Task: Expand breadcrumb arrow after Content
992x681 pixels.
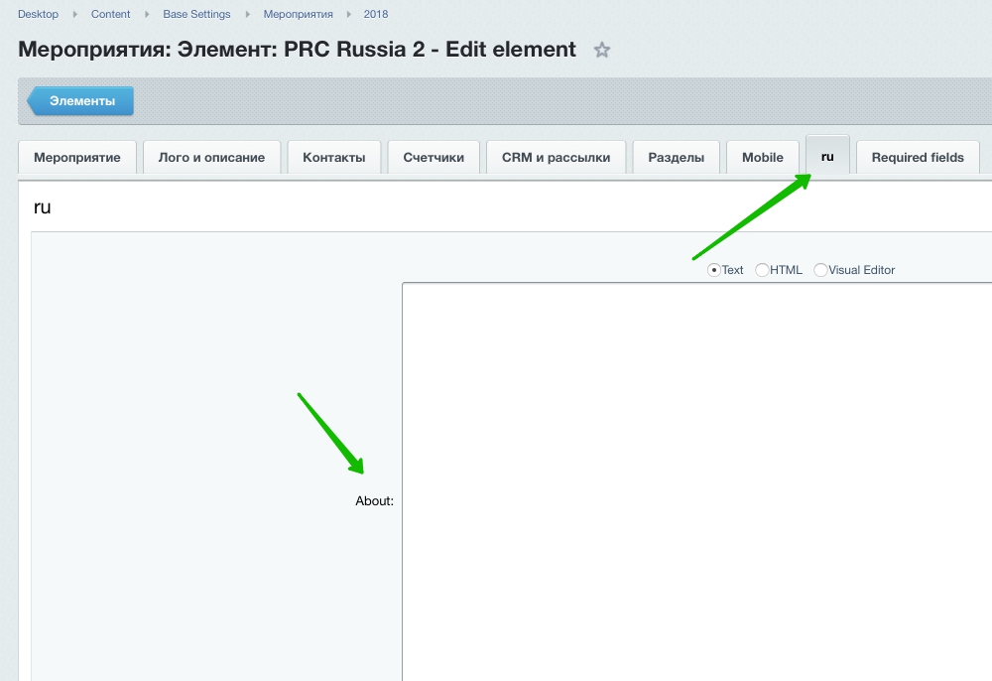Action: click(x=147, y=15)
